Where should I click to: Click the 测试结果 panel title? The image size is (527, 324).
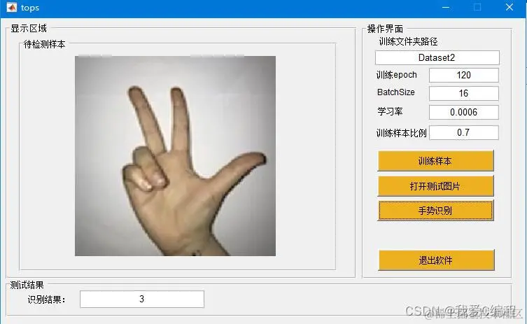(27, 285)
